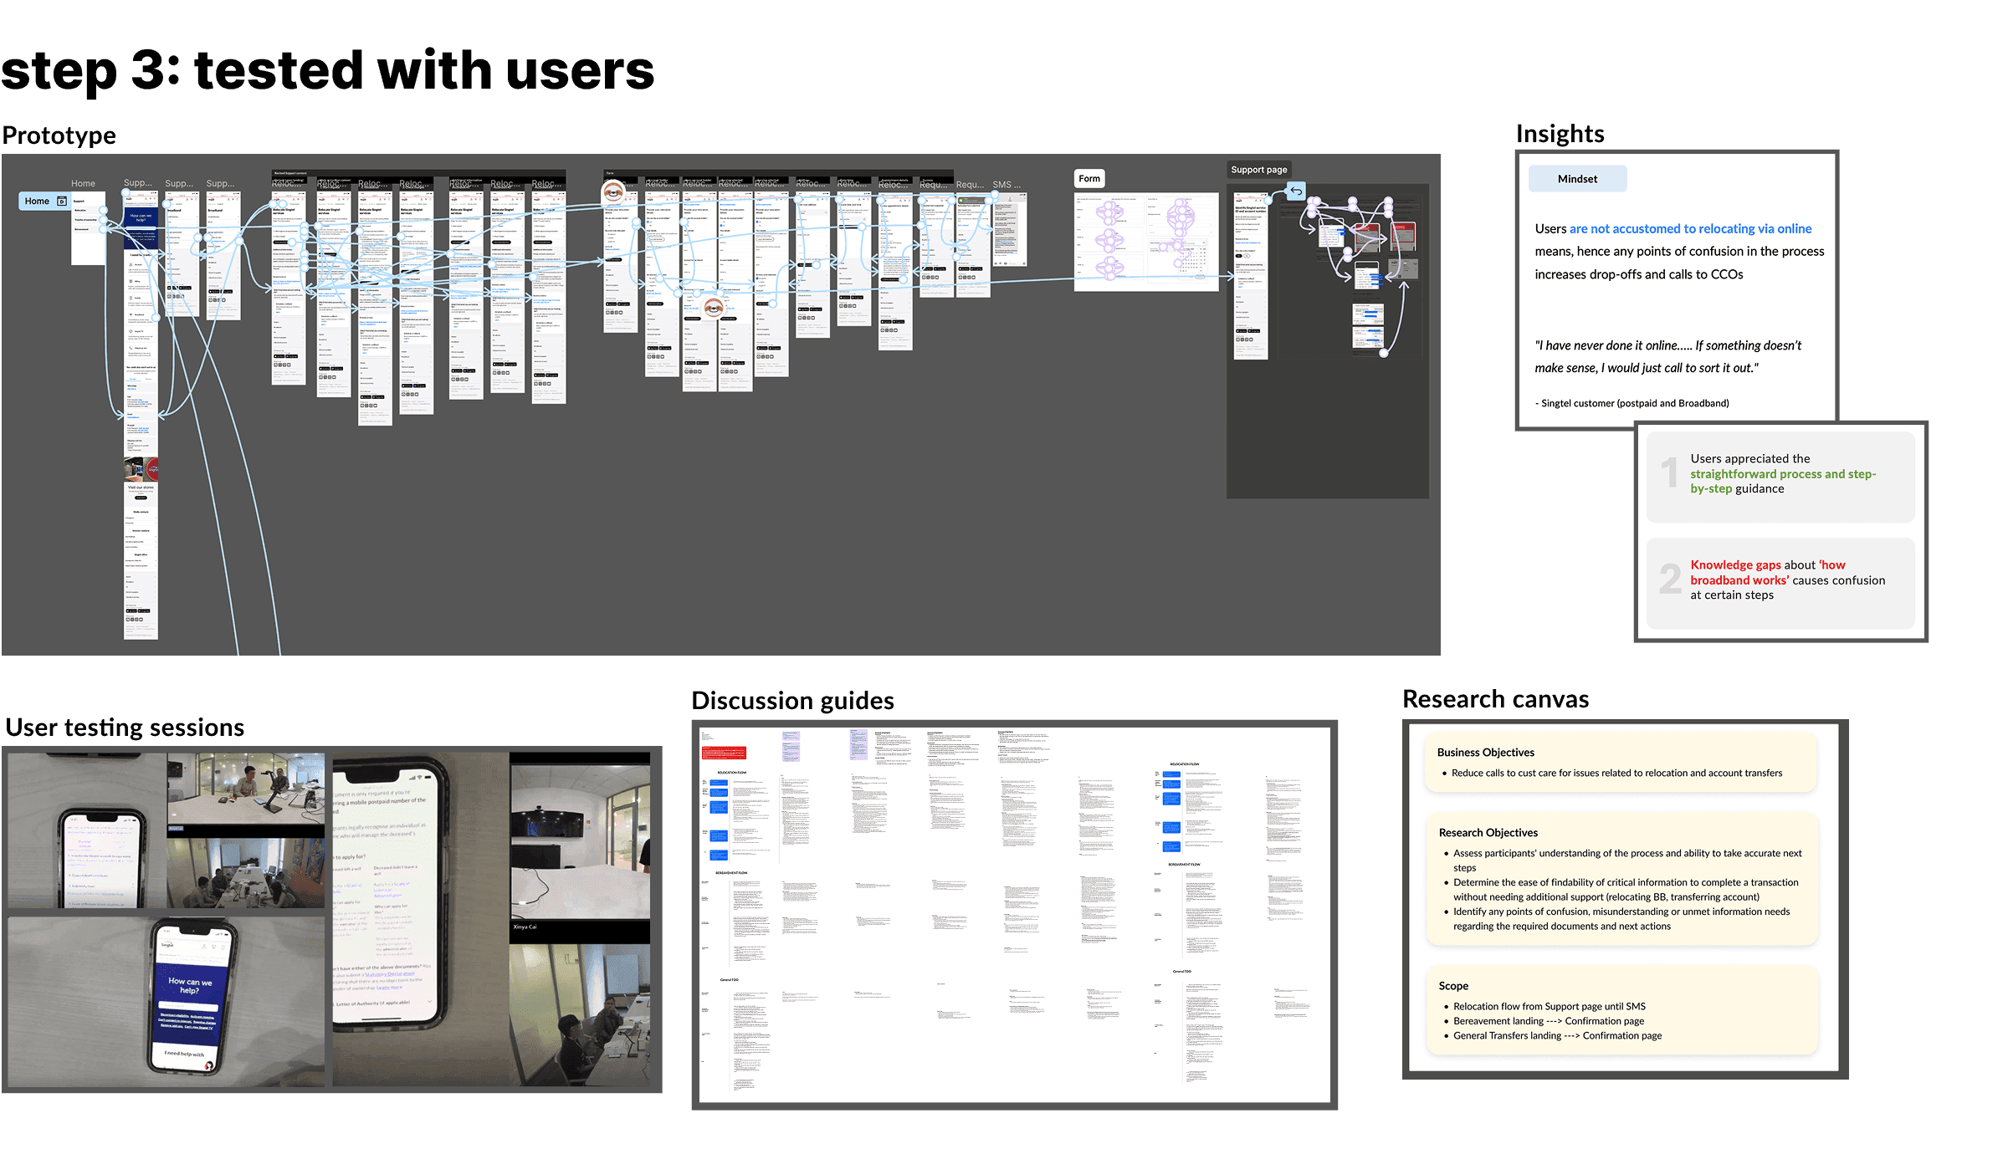Click the upper eye avatar in the prototype
The image size is (2008, 1149).
pyautogui.click(x=614, y=193)
